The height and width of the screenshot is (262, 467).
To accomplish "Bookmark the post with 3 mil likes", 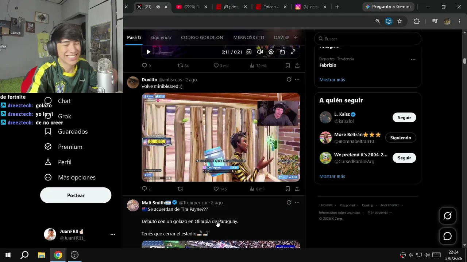I will (287, 65).
